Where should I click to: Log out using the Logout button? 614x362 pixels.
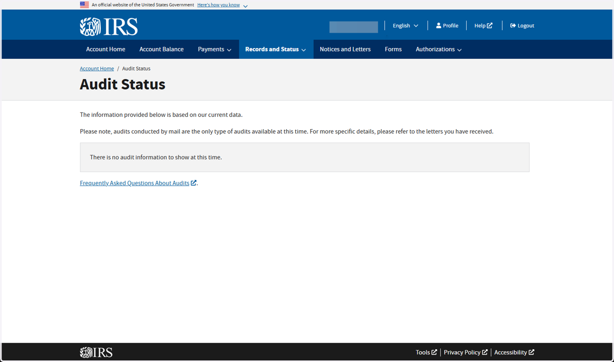522,26
